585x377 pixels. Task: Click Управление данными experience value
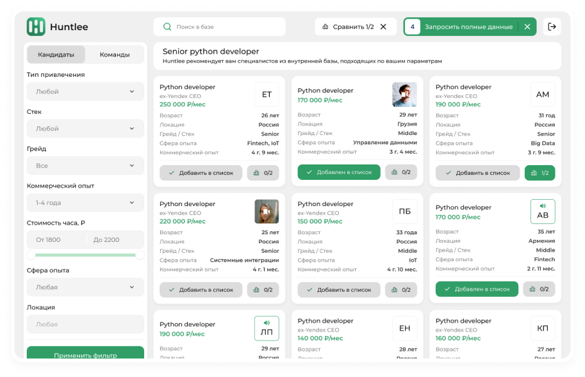[x=385, y=143]
